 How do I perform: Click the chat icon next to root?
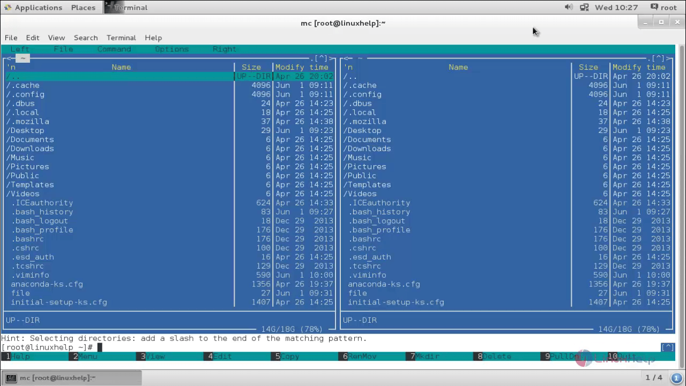click(654, 7)
